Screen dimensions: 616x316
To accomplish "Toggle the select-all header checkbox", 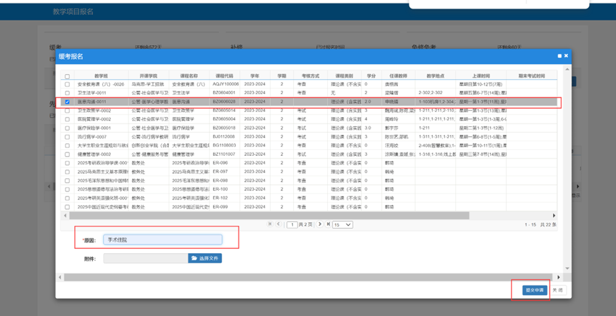I will (67, 76).
